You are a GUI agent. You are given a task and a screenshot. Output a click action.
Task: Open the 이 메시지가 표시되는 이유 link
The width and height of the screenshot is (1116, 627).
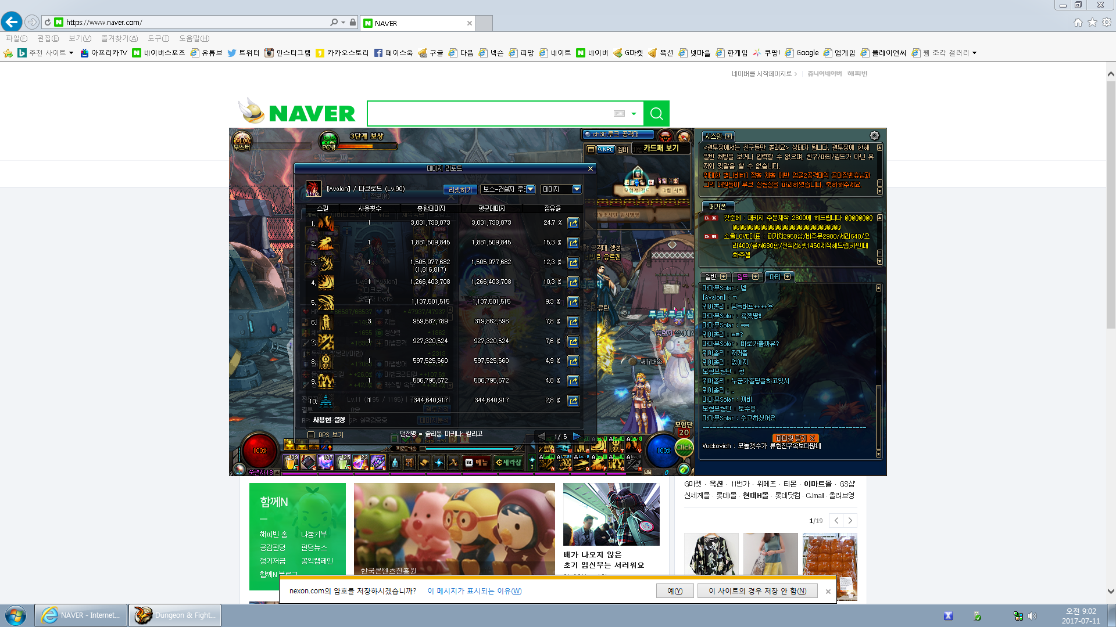tap(474, 591)
